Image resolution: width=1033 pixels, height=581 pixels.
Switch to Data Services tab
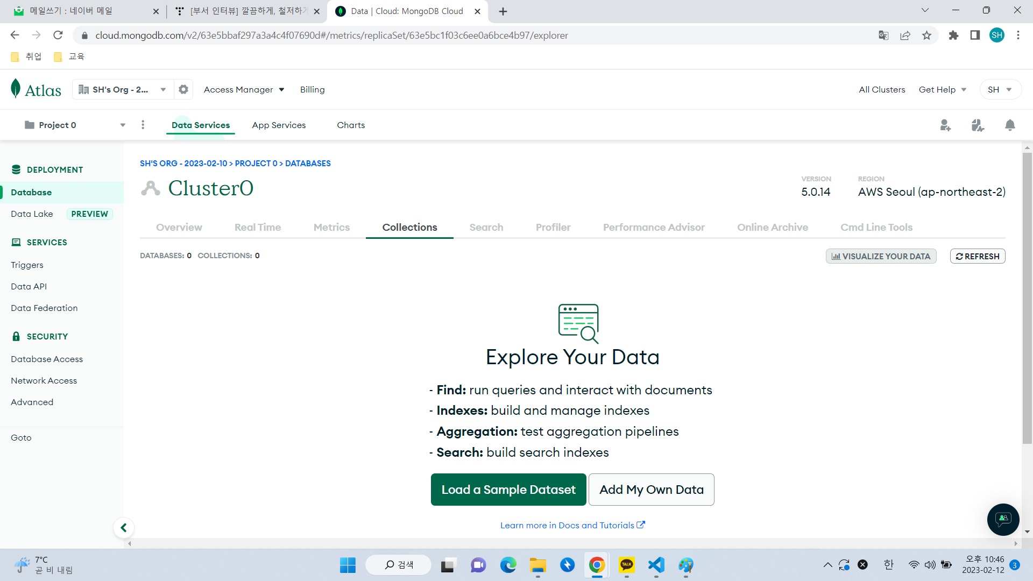201,125
